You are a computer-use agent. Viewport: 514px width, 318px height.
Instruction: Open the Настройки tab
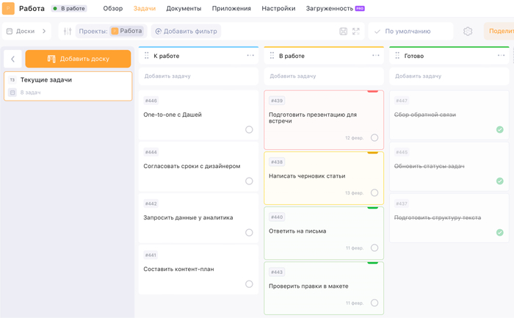pos(278,9)
